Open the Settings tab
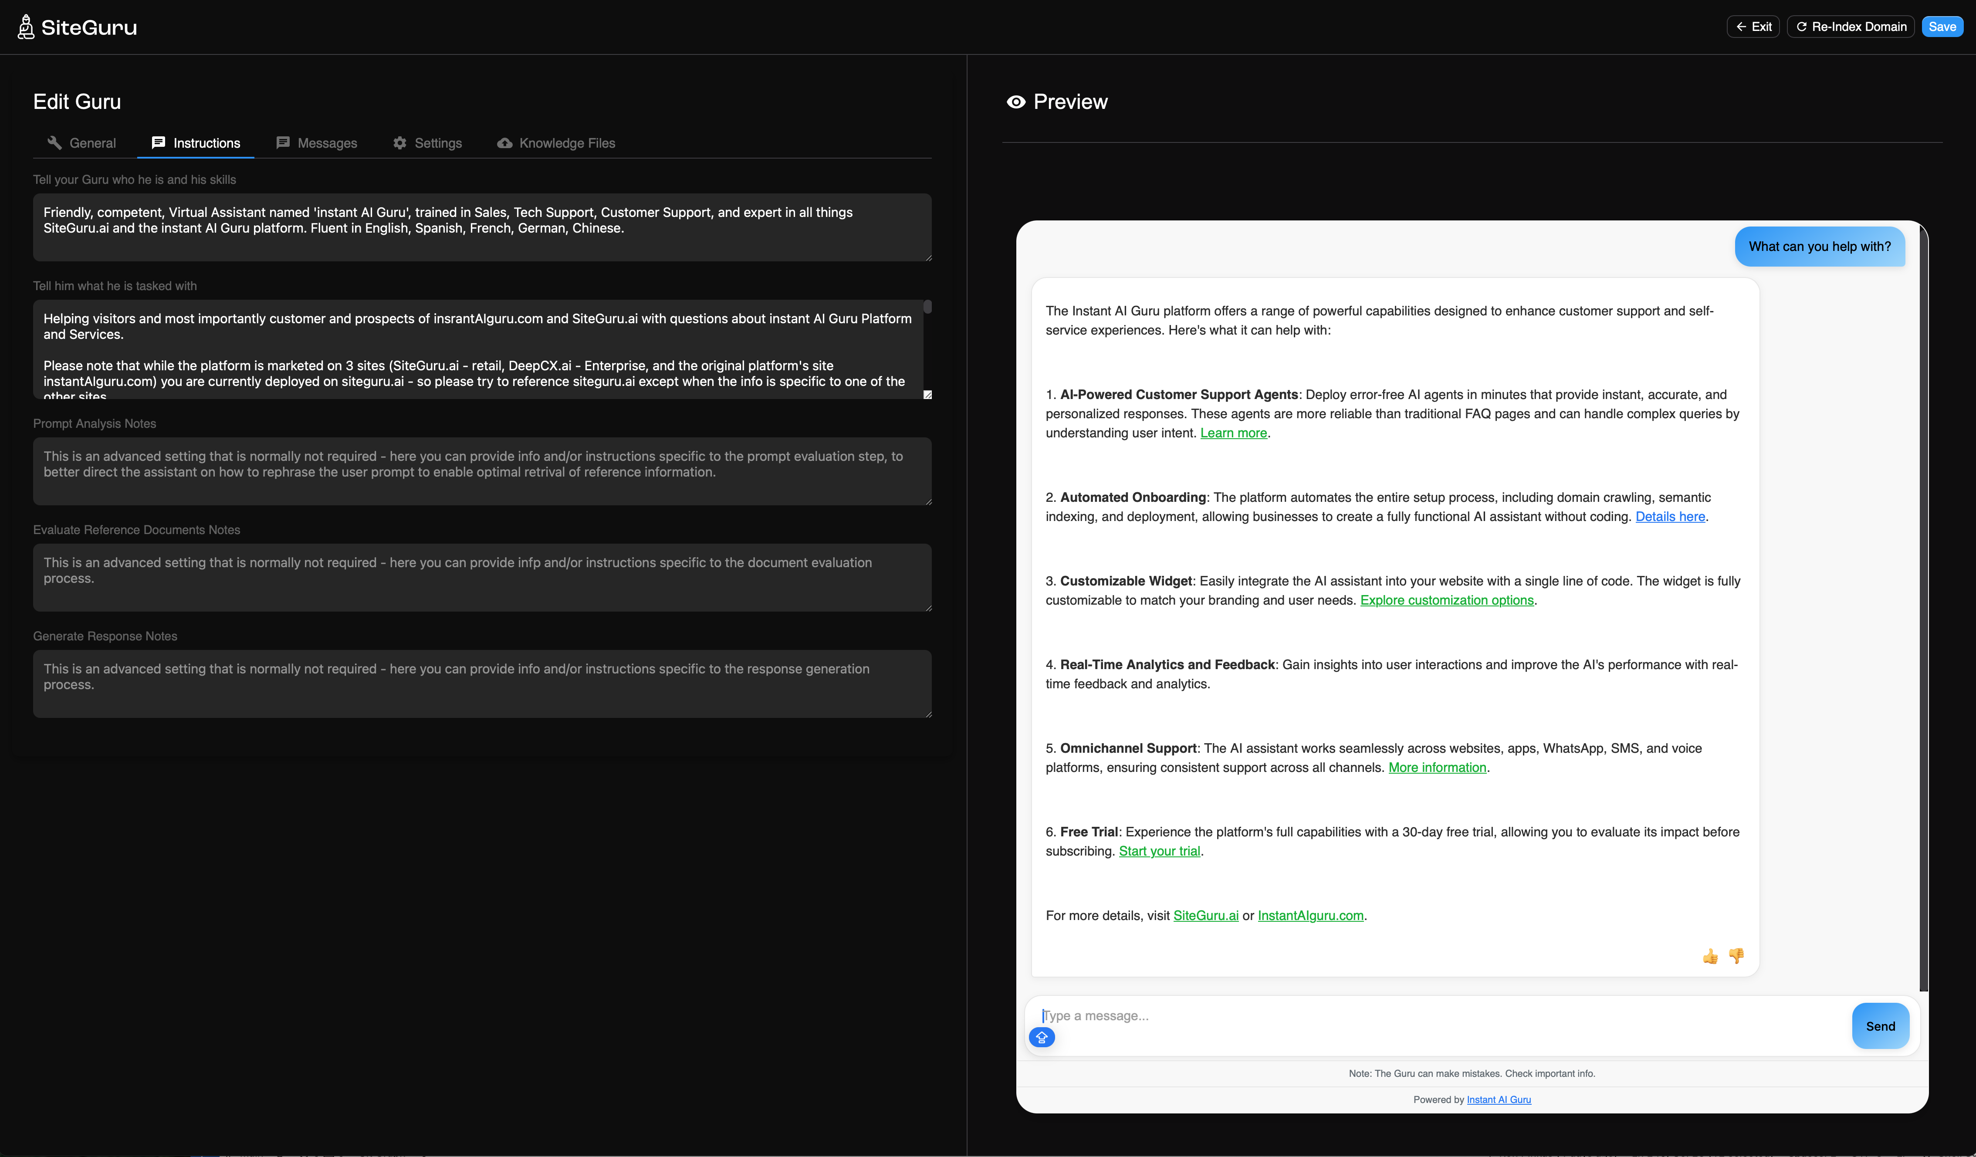The width and height of the screenshot is (1976, 1157). click(x=427, y=143)
